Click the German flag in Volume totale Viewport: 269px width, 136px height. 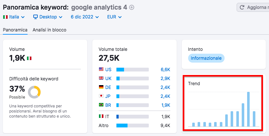[x=101, y=87]
